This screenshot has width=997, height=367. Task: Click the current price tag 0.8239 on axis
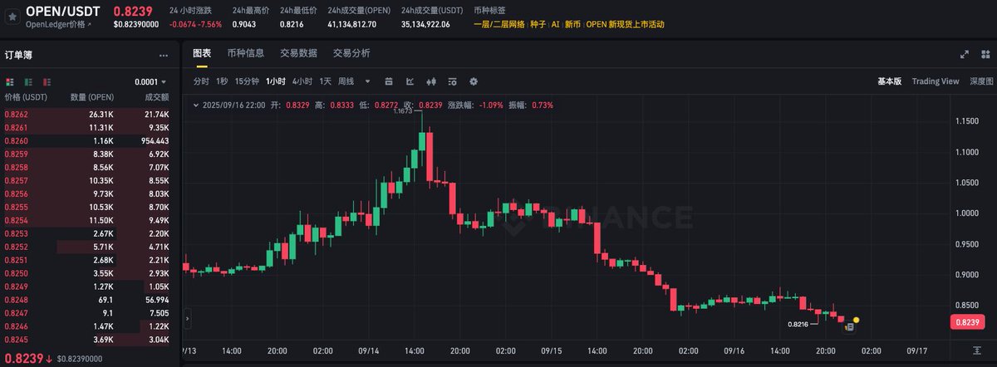tap(969, 322)
